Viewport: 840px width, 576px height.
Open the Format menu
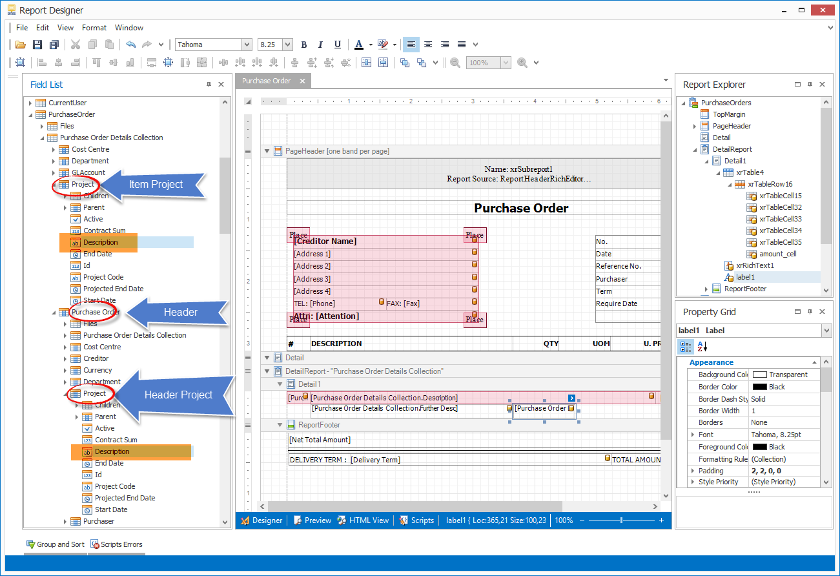(94, 28)
